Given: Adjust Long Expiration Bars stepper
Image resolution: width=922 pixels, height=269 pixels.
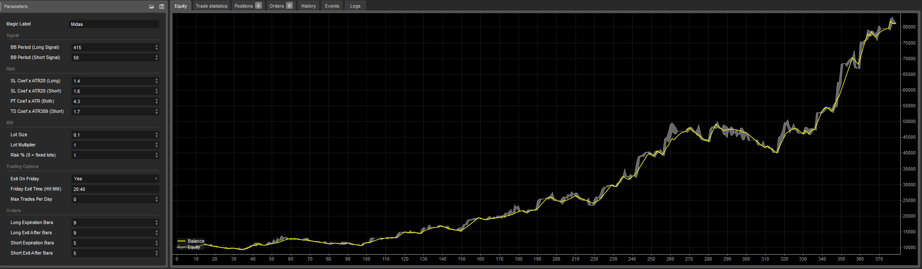Looking at the screenshot, I should [156, 223].
